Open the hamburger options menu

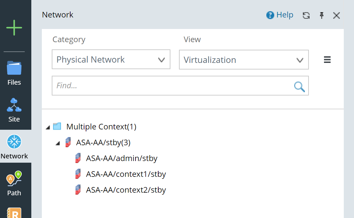(x=327, y=59)
